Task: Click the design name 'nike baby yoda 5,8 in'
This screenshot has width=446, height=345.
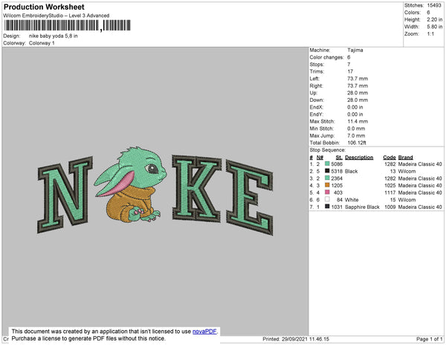Action: [54, 36]
